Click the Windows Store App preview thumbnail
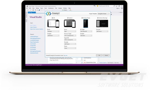 [x=102, y=23]
